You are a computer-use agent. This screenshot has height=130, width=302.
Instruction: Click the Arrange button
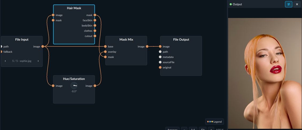pos(172,129)
